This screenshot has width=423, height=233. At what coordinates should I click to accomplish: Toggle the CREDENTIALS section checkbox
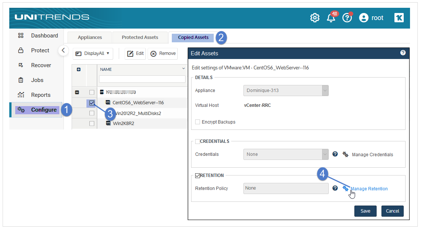point(197,141)
